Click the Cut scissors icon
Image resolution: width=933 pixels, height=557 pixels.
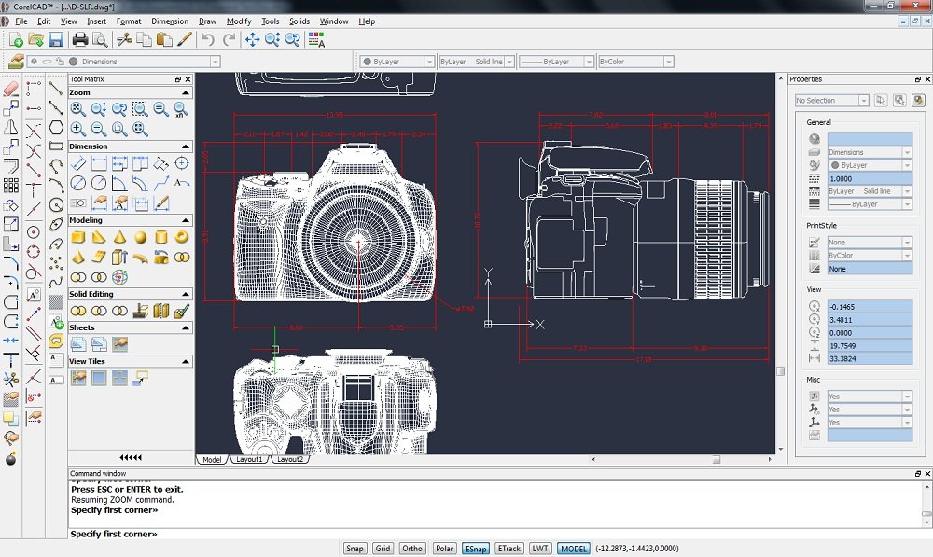coord(123,39)
